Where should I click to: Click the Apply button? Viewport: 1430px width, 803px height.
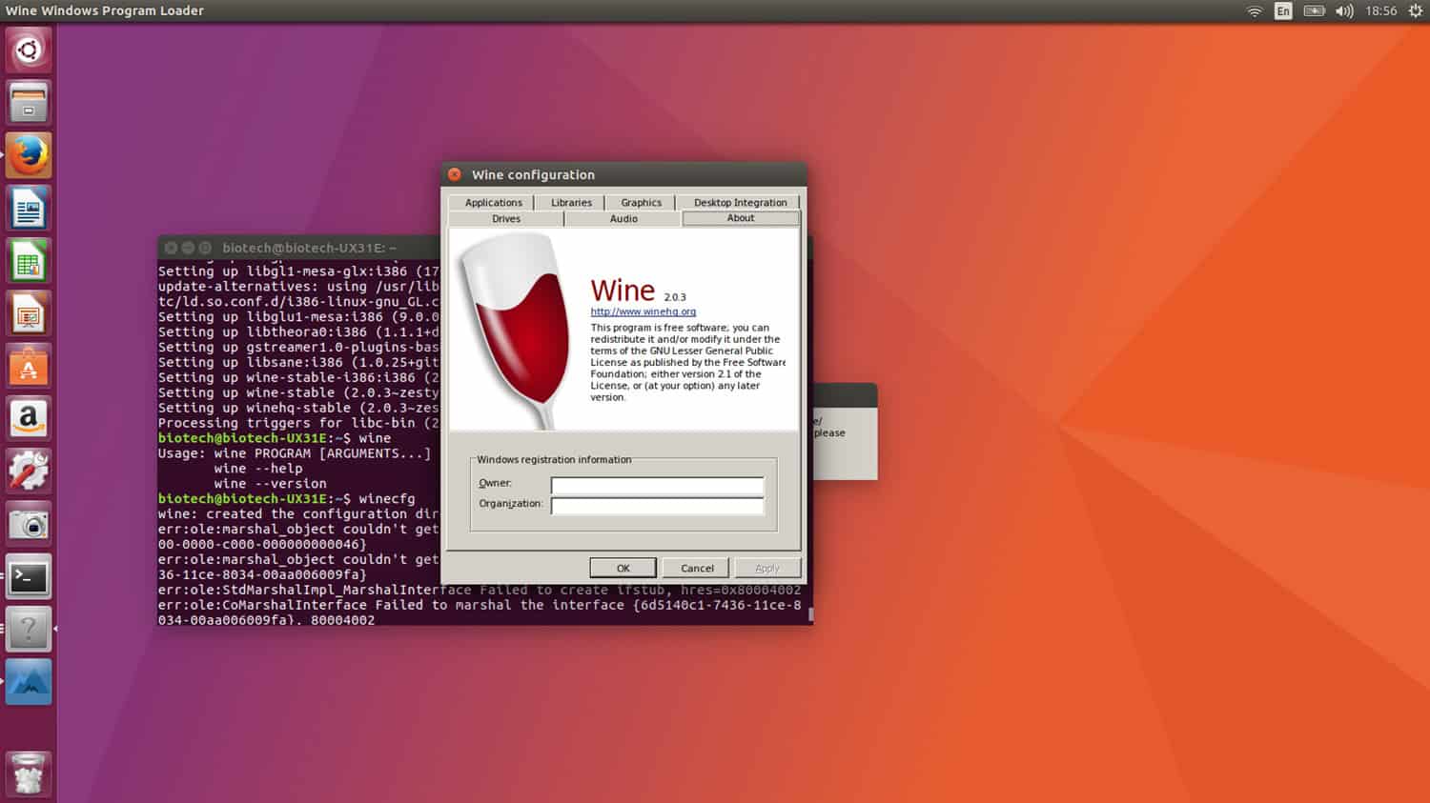tap(767, 568)
